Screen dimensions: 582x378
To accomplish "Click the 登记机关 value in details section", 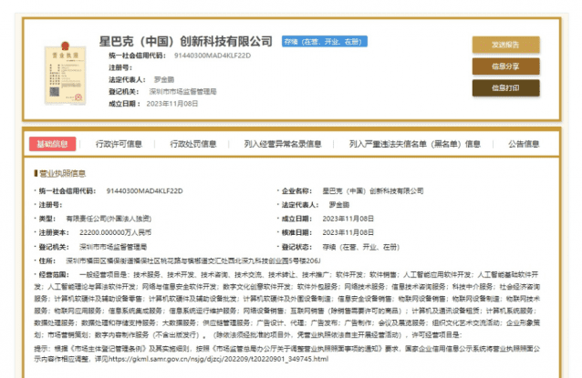I will (113, 247).
